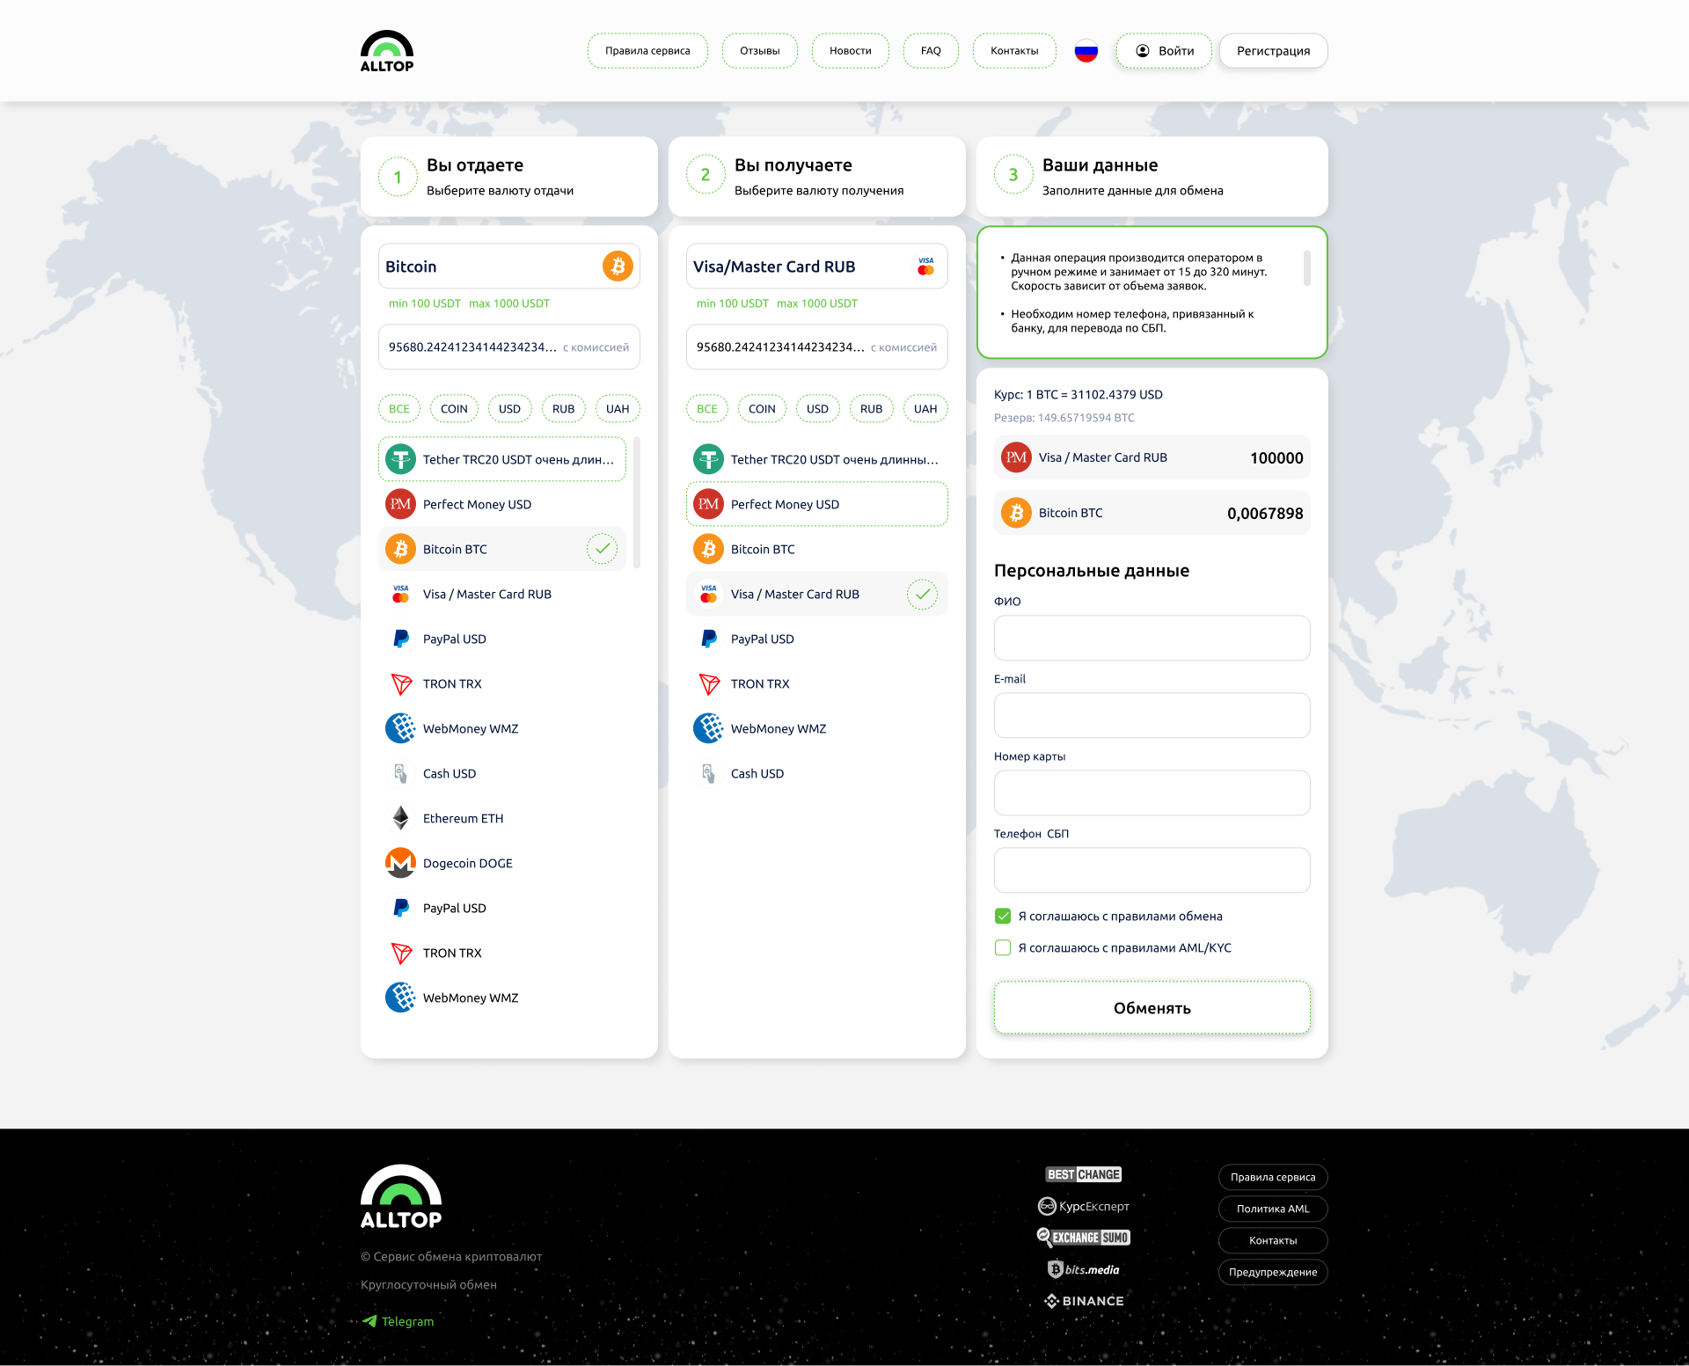Filter receive currencies by UAH tab

click(x=925, y=409)
